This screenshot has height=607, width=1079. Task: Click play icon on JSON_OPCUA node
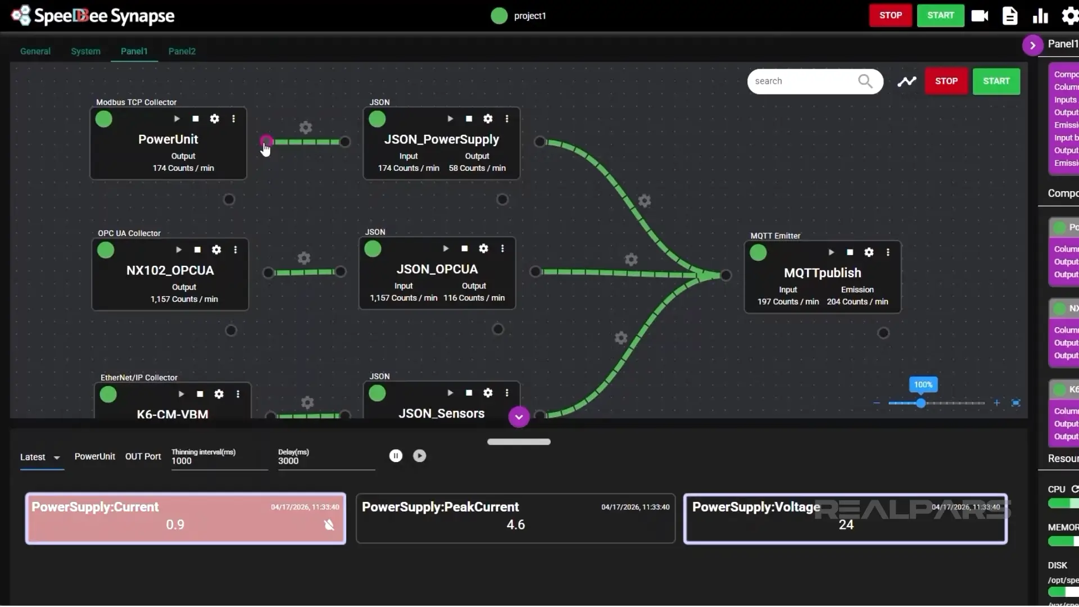pyautogui.click(x=446, y=248)
